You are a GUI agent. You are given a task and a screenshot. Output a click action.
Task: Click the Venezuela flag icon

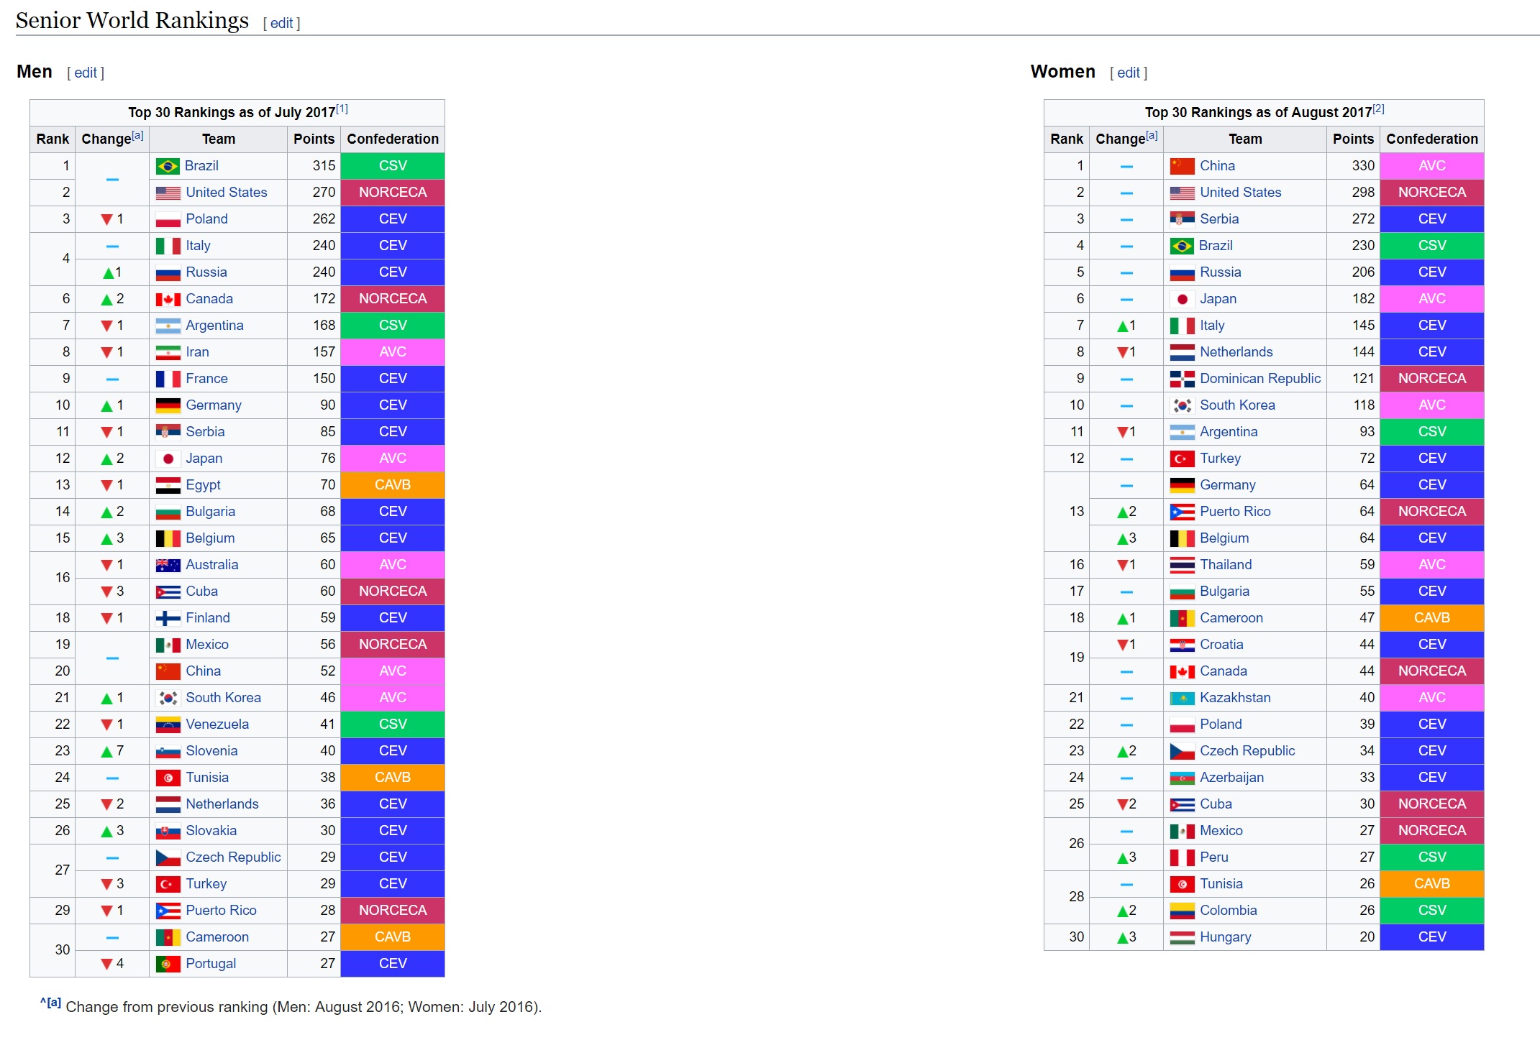168,724
